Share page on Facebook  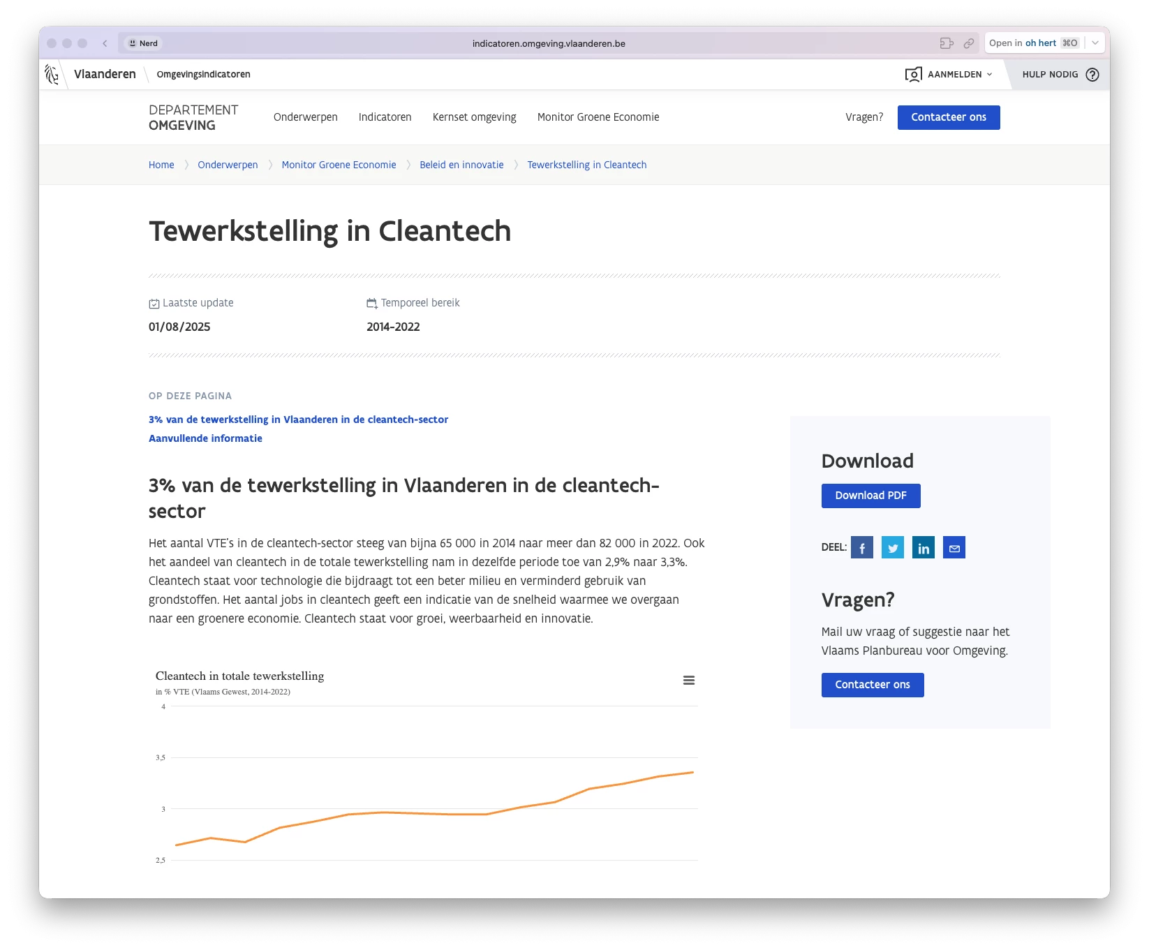862,548
